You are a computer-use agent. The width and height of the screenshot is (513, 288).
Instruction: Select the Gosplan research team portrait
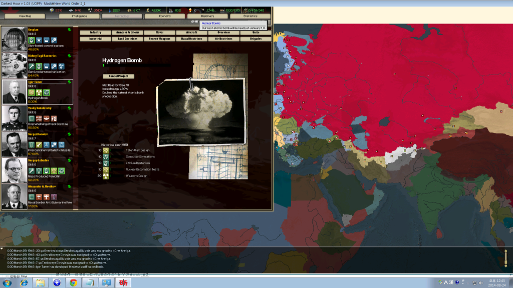(x=15, y=39)
